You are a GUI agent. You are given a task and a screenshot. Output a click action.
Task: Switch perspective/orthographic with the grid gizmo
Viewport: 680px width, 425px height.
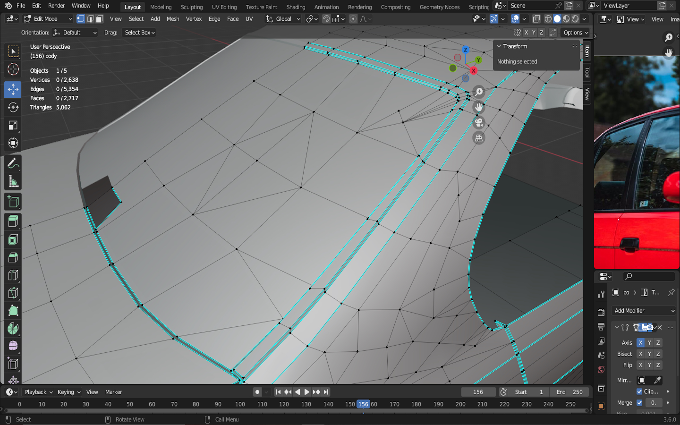click(479, 138)
